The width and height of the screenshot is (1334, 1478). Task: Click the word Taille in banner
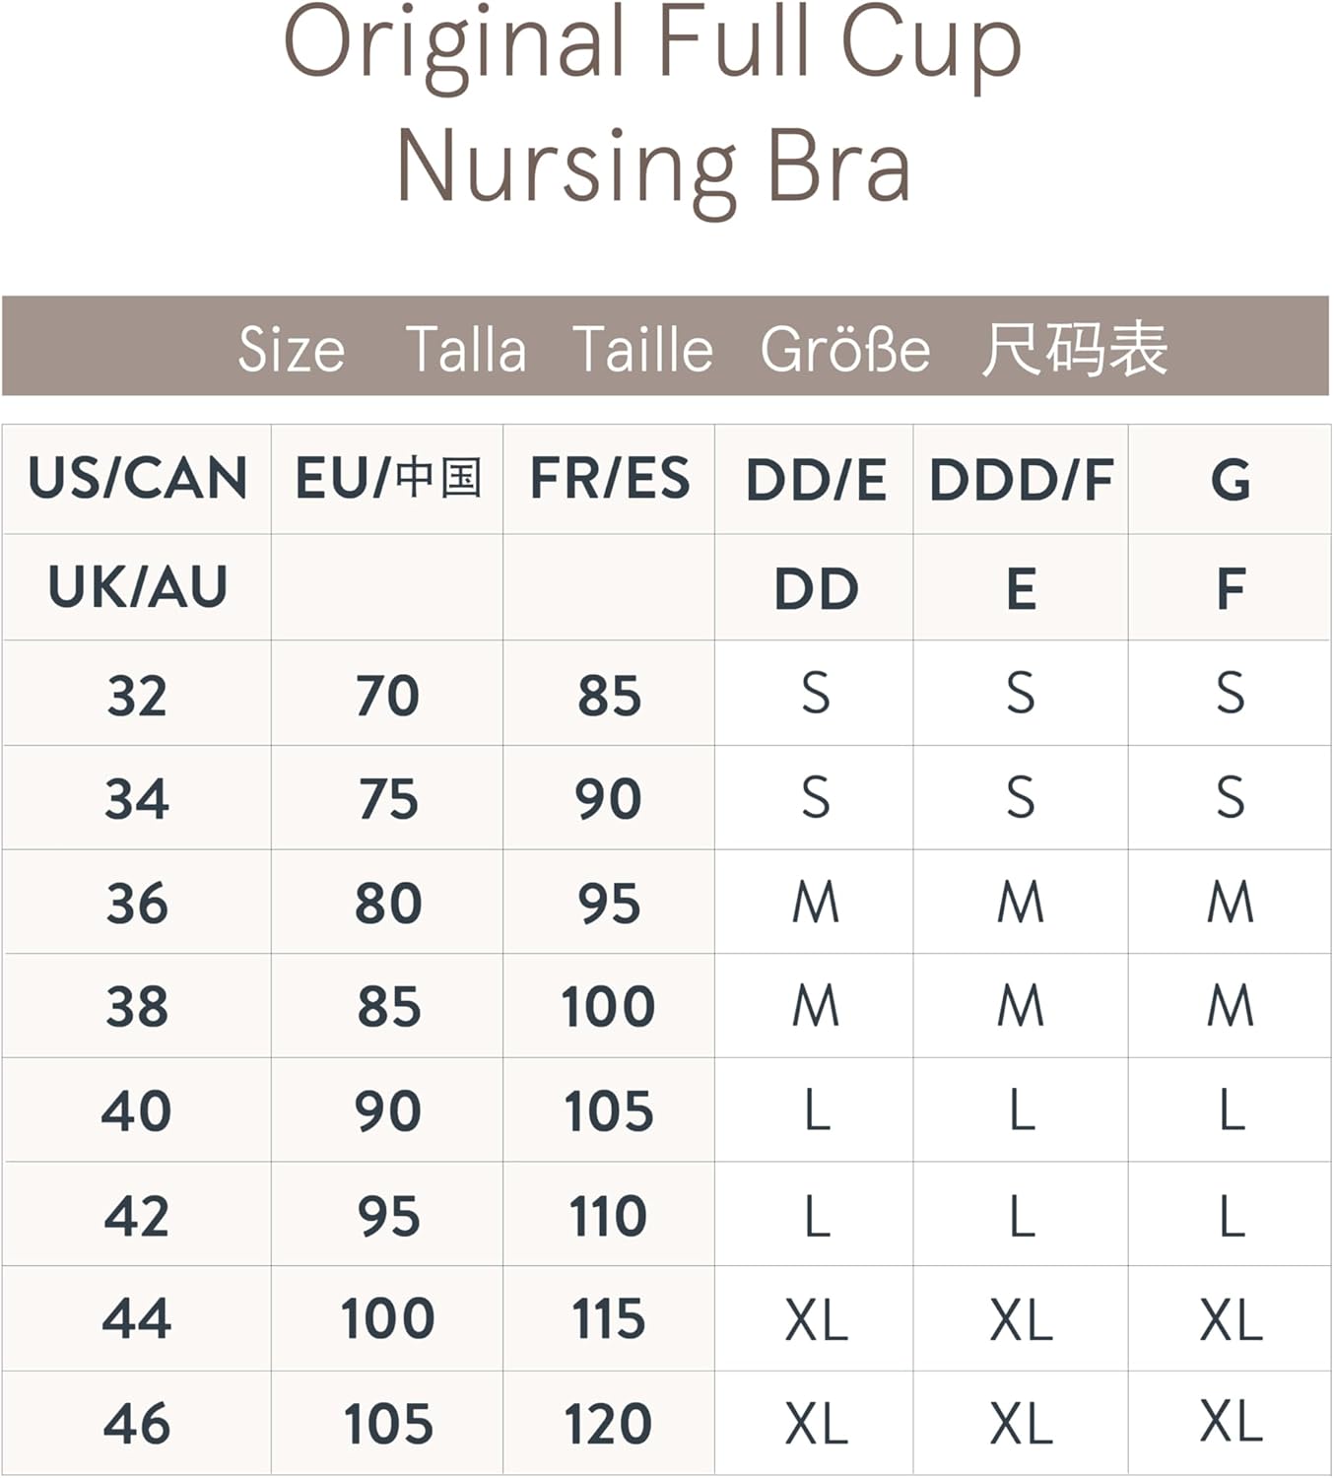tap(642, 349)
